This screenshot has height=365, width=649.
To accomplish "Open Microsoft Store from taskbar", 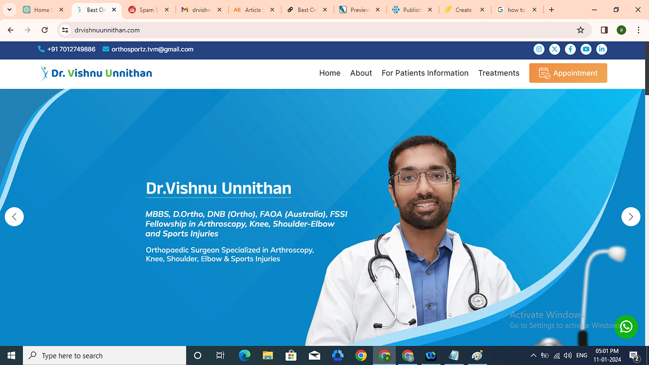I will [291, 355].
